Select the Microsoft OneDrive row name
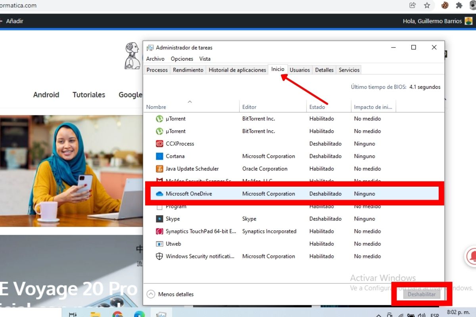This screenshot has width=476, height=317. pyautogui.click(x=189, y=194)
